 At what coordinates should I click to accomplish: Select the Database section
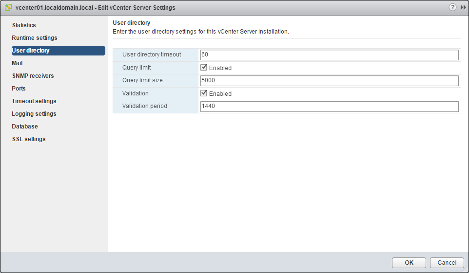[25, 127]
